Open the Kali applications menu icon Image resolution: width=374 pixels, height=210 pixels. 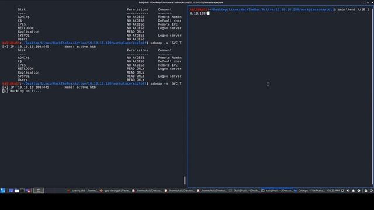(2, 191)
